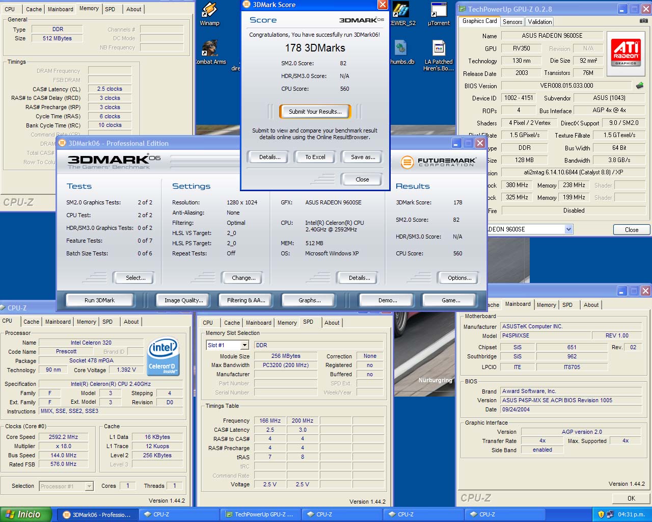Click the ASUSTeK Computer INC. manufacturer value
This screenshot has width=652, height=522.
(x=571, y=326)
